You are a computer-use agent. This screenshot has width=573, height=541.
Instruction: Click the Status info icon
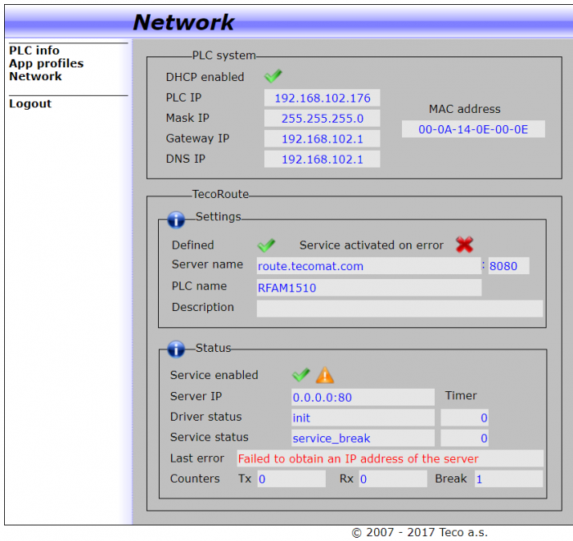(176, 349)
